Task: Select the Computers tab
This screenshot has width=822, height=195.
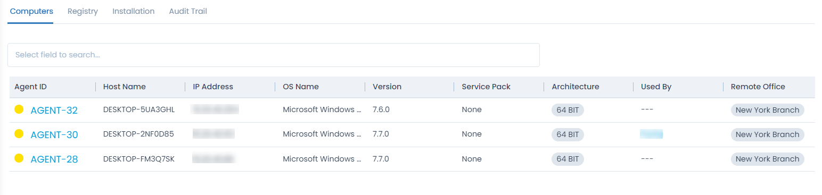Action: pos(31,11)
